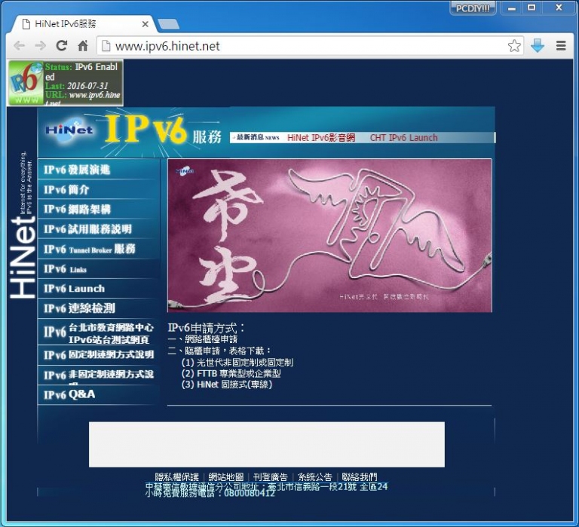Open the blue download arrow extension
This screenshot has height=527, width=579.
tap(538, 45)
